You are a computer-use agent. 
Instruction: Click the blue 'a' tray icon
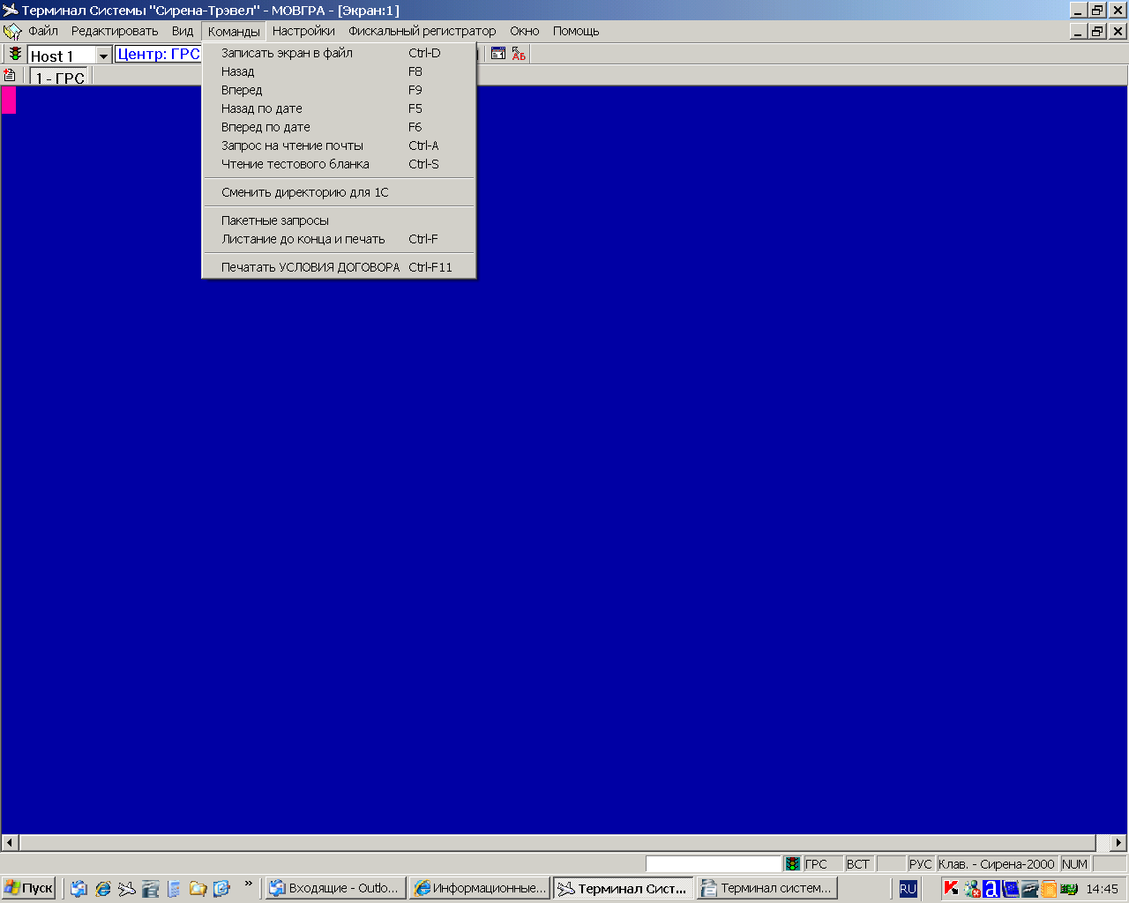click(991, 888)
